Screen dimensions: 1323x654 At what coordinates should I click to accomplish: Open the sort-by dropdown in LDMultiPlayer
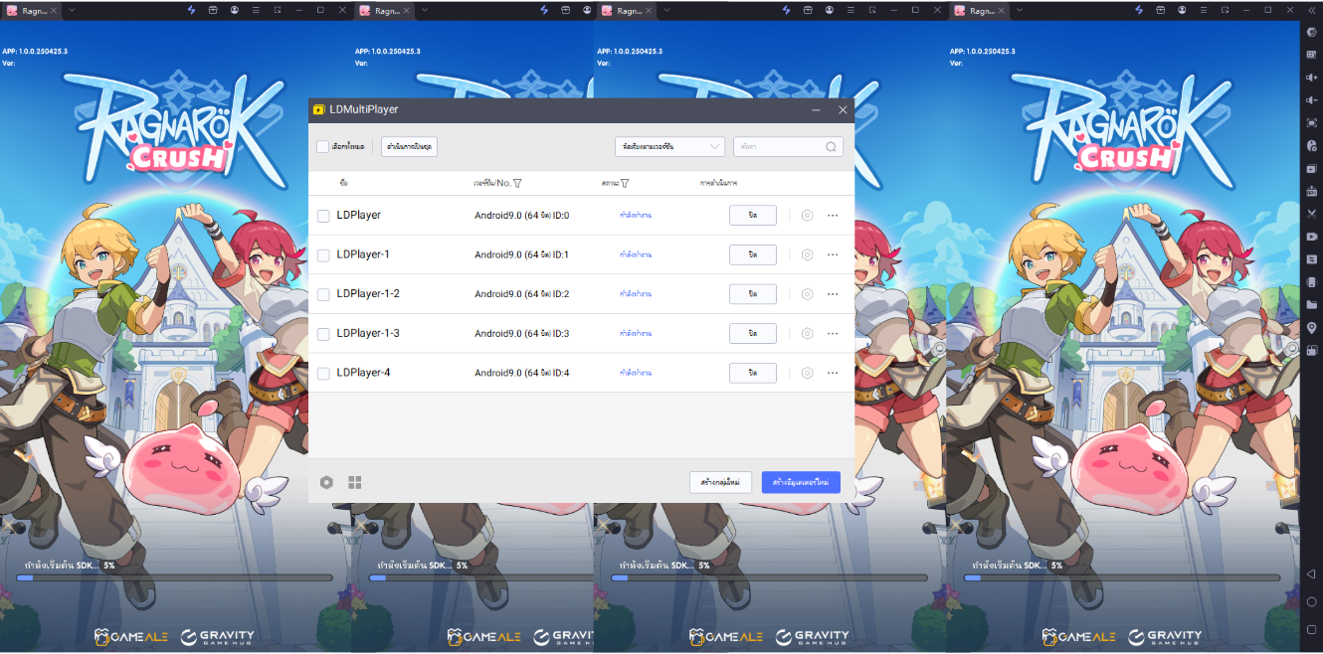[x=669, y=147]
